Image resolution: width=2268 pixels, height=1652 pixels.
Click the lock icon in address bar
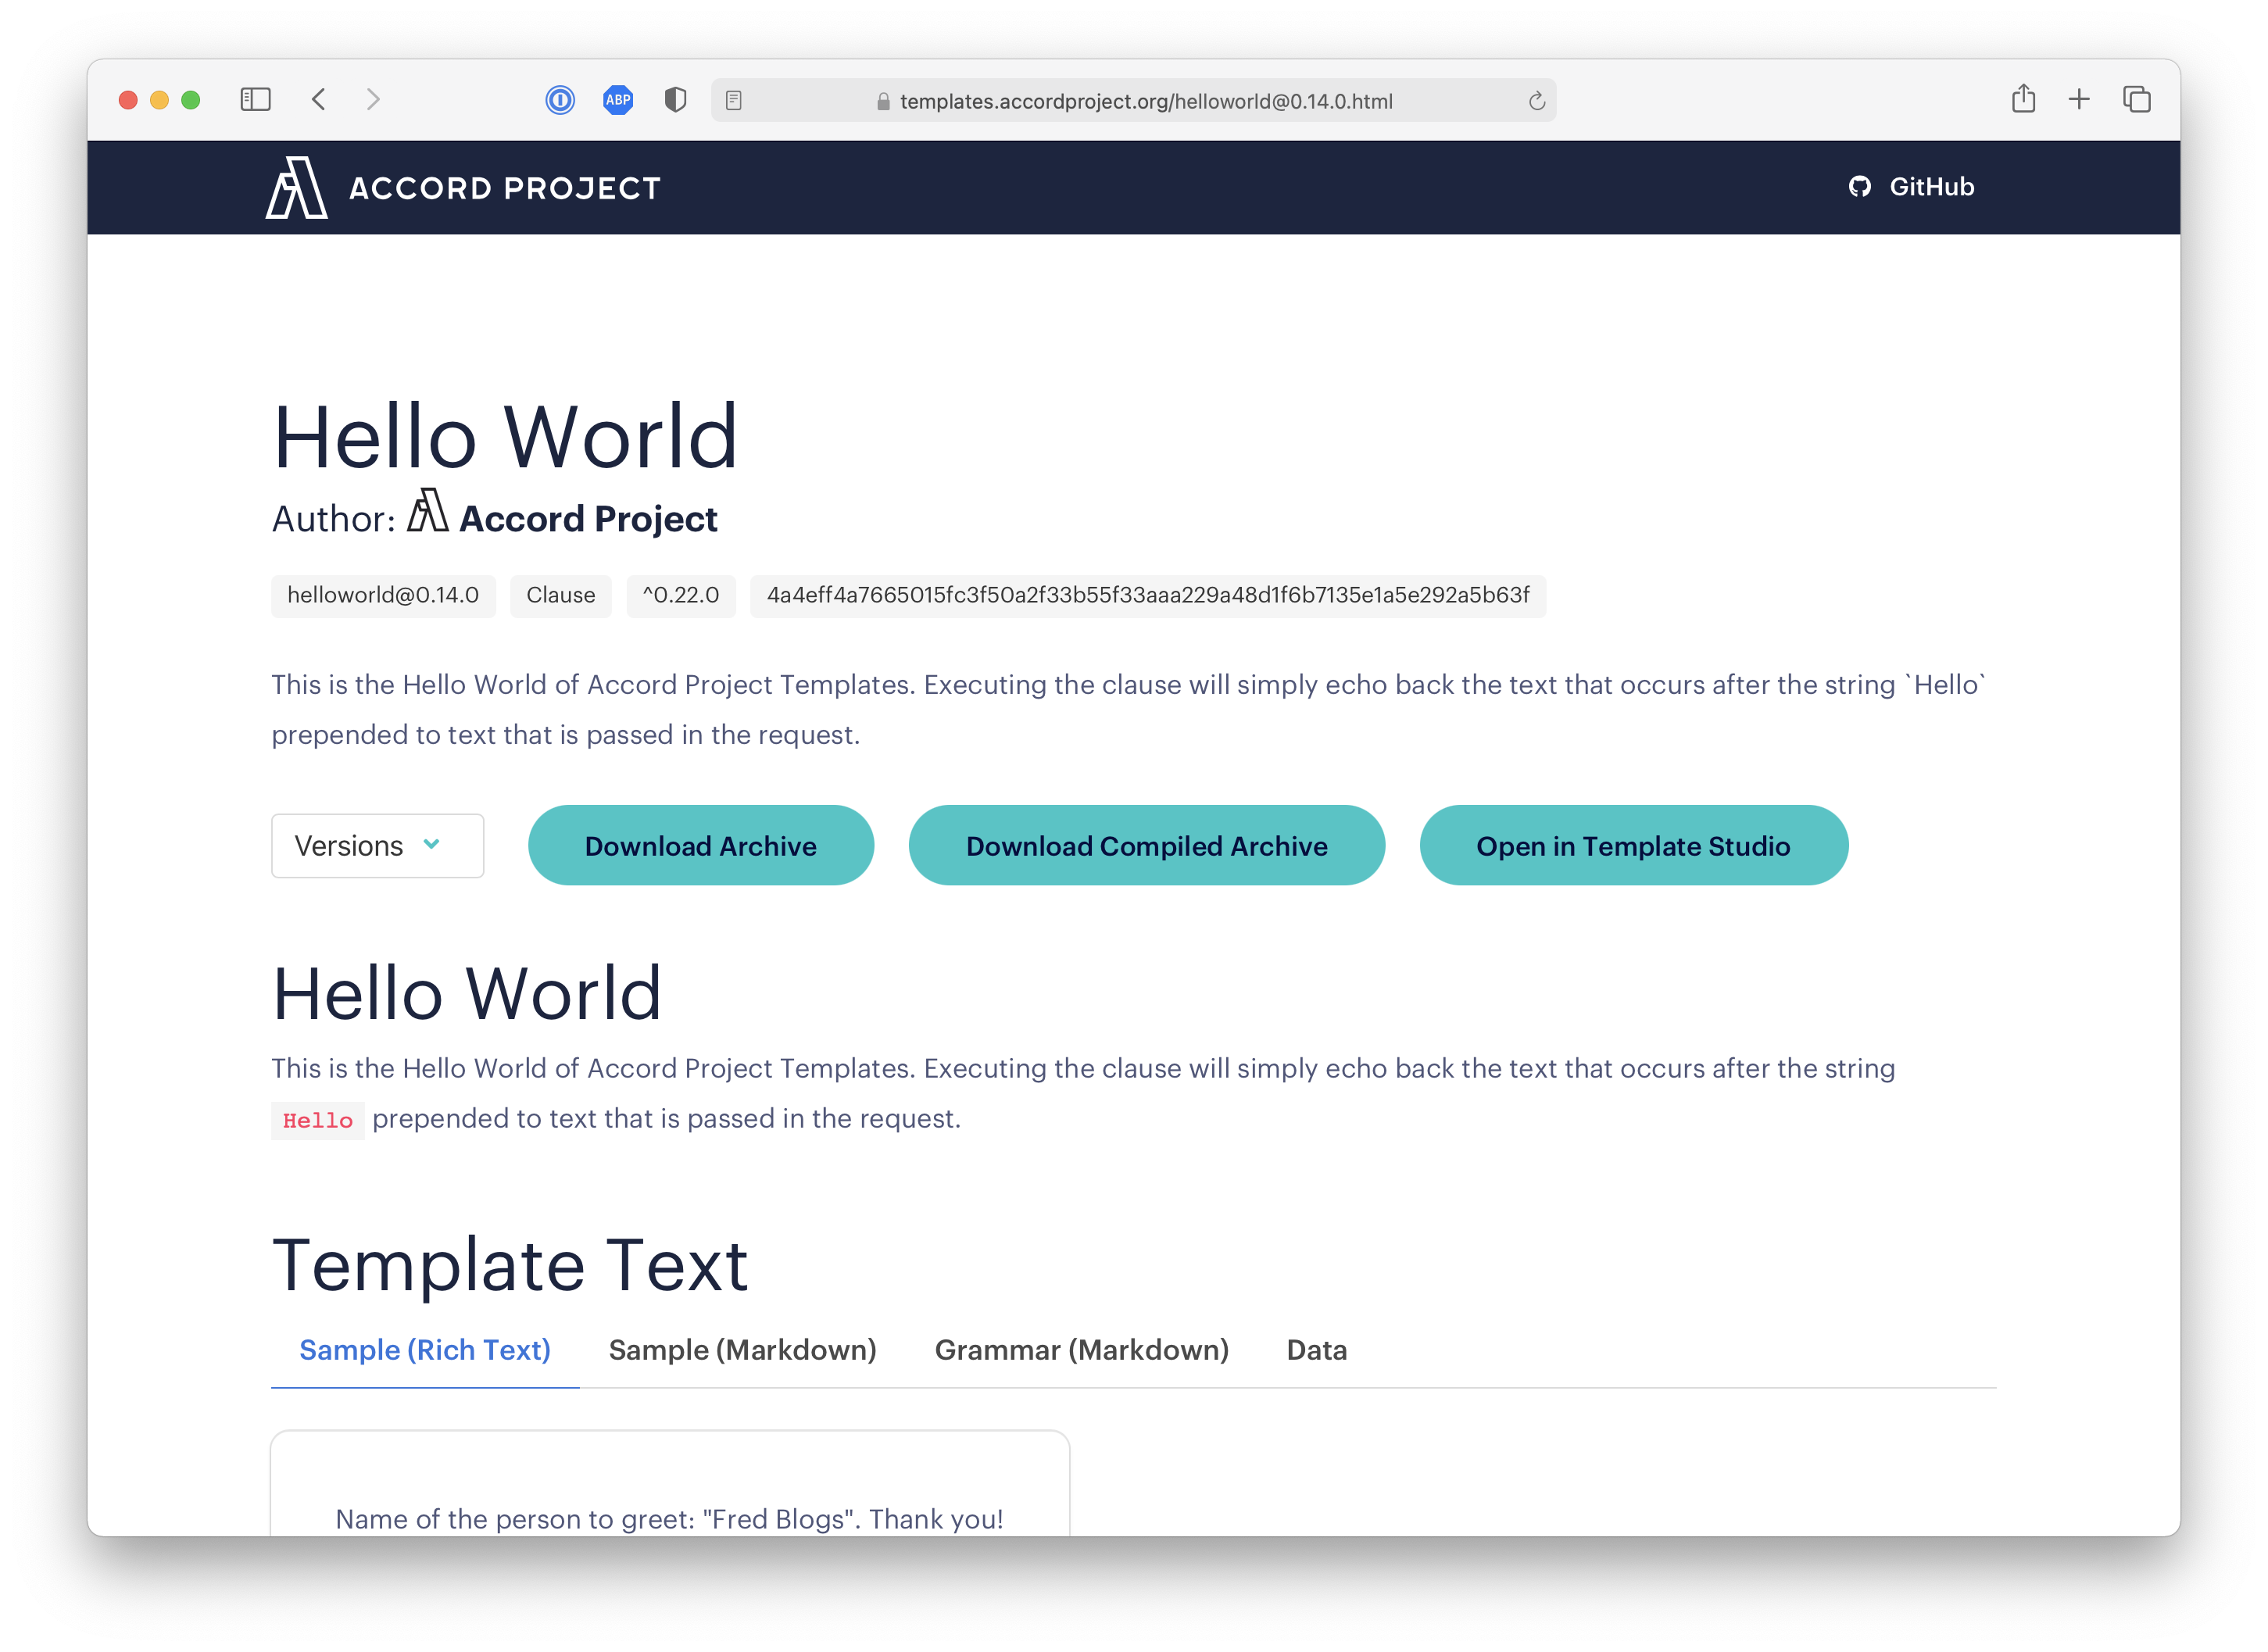(x=883, y=101)
